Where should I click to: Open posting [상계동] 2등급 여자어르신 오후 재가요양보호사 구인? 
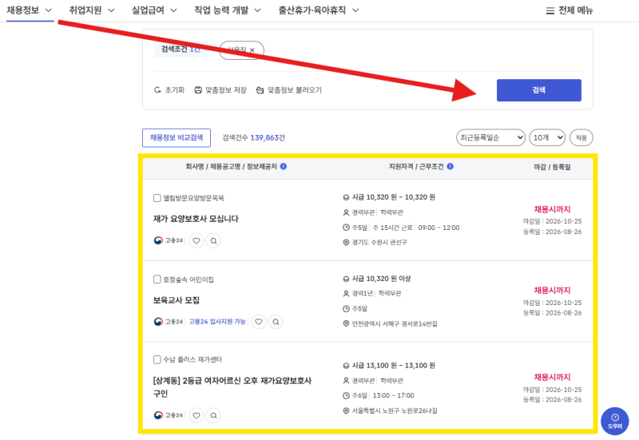(x=232, y=387)
